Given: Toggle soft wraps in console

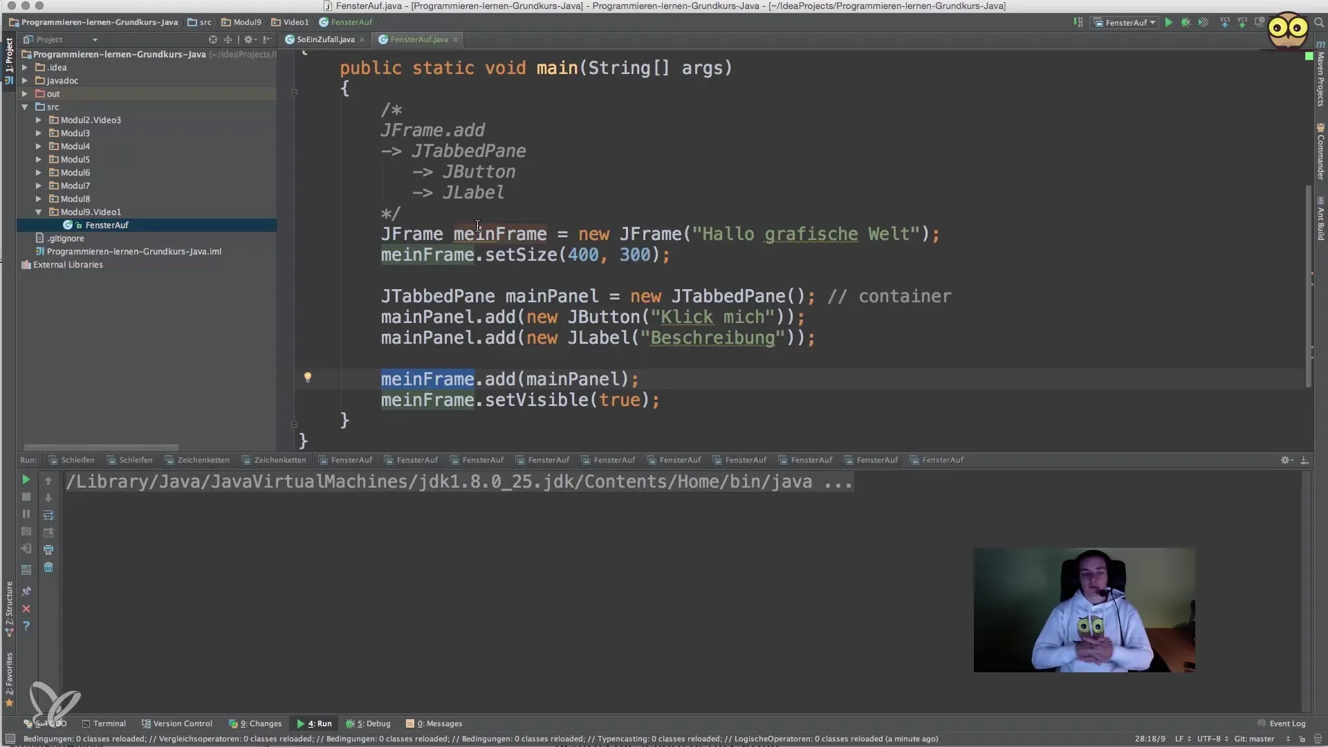Looking at the screenshot, I should click(x=48, y=515).
